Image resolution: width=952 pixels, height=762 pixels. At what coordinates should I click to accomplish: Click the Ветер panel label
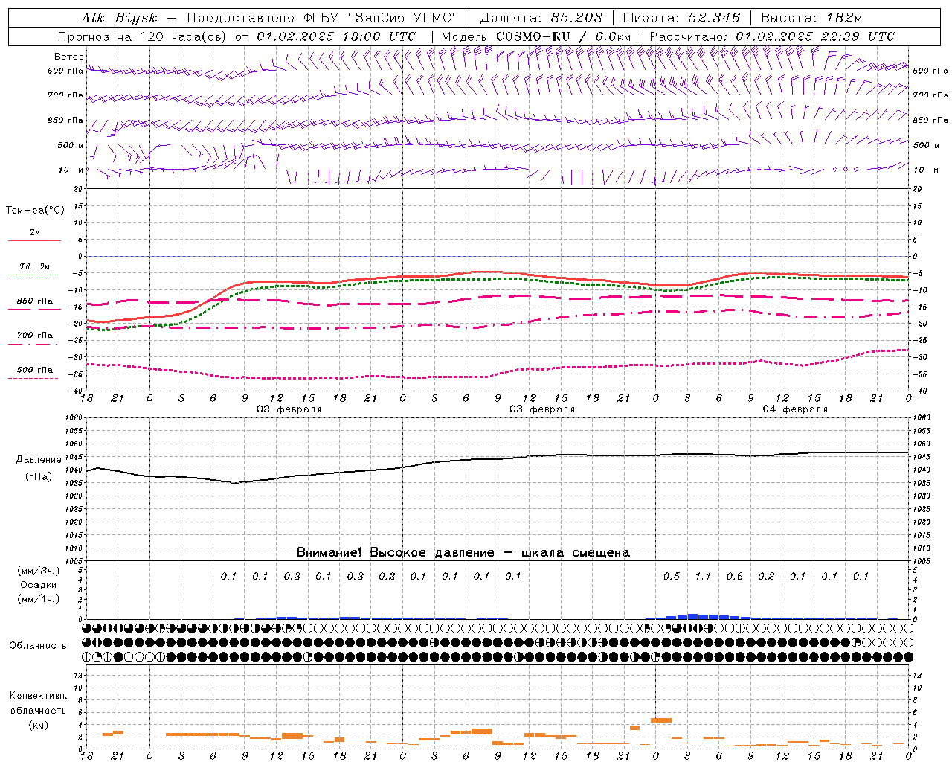coord(68,57)
